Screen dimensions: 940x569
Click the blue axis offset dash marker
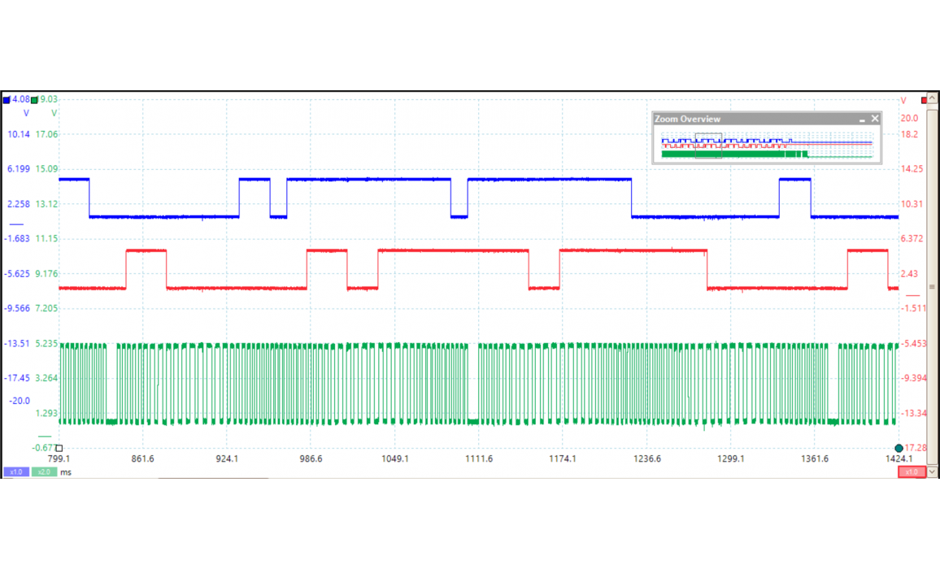pos(16,224)
